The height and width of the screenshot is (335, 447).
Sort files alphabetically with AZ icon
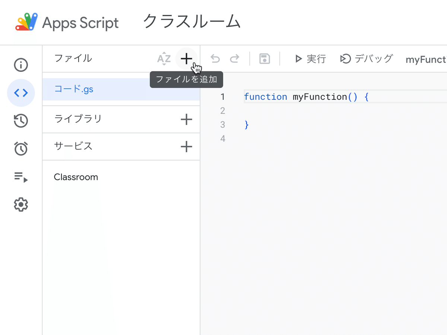tap(164, 59)
